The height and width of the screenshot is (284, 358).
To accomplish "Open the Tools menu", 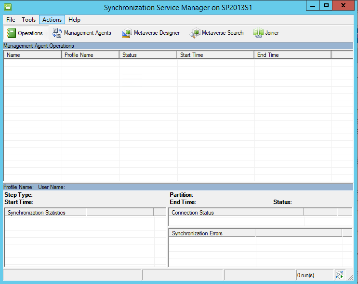I will (28, 20).
